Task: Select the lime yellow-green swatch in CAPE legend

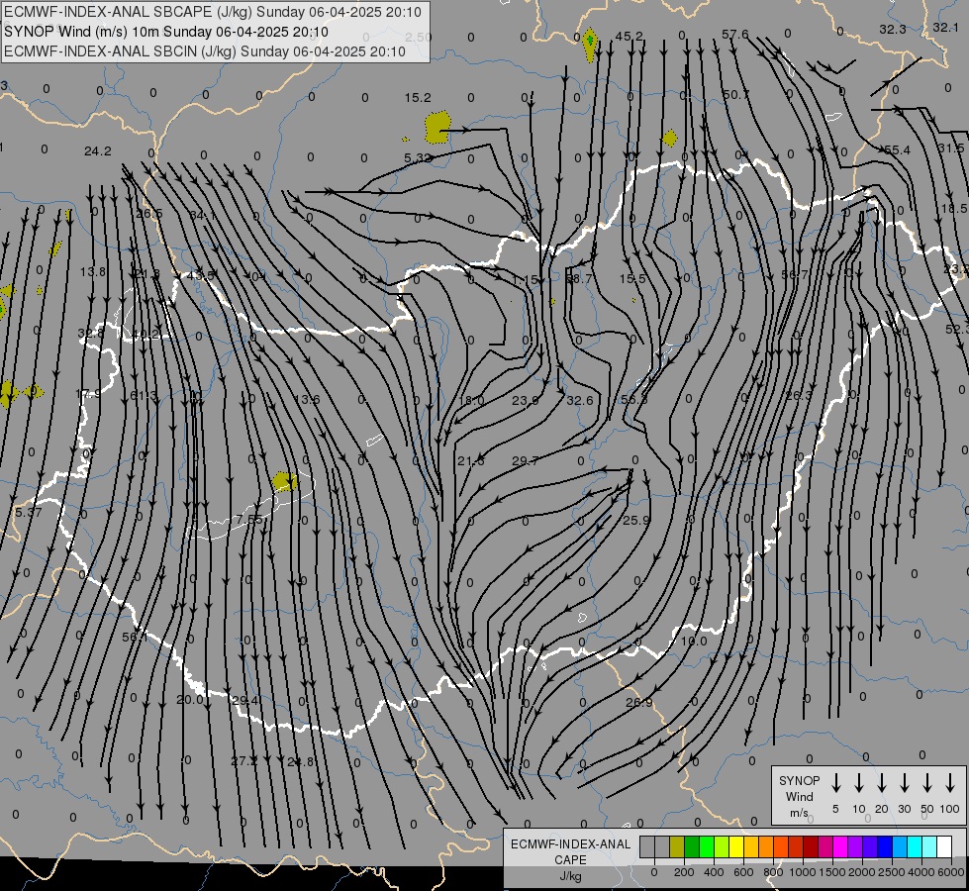Action: [722, 847]
